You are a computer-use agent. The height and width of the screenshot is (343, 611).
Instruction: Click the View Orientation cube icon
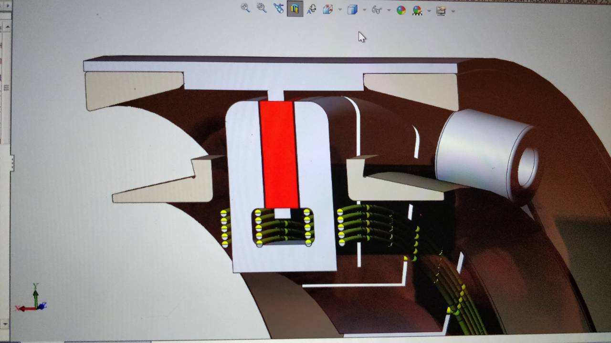[x=328, y=10]
